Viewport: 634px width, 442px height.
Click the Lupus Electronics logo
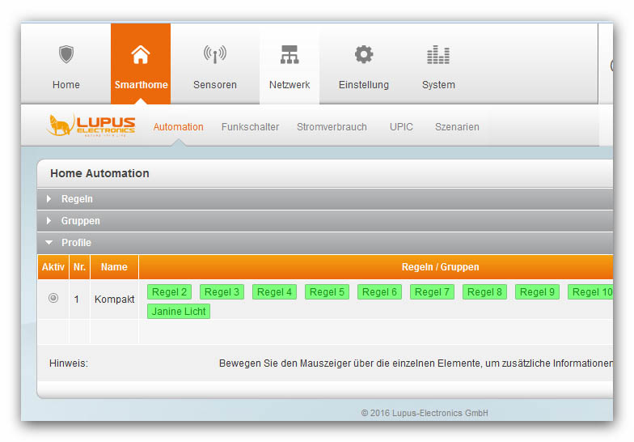92,125
